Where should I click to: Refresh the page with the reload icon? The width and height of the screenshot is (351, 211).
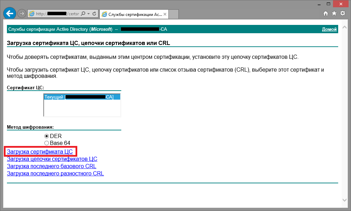point(94,13)
